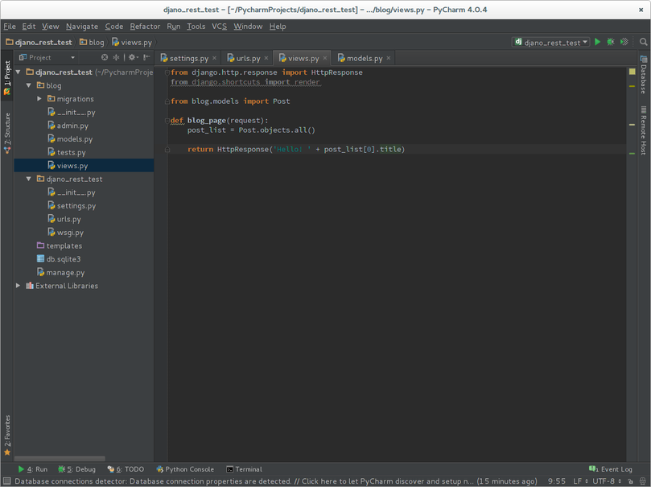This screenshot has width=651, height=487.
Task: Open the Terminal tool window
Action: point(244,469)
